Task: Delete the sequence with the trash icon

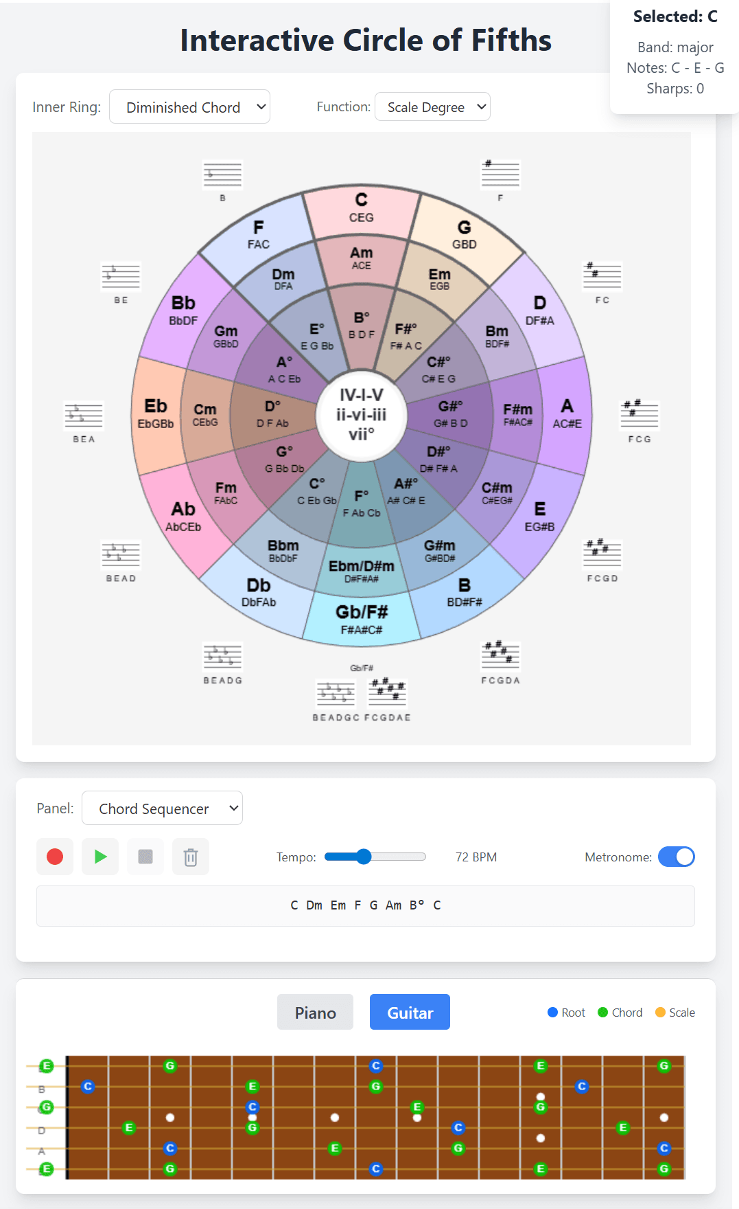Action: pyautogui.click(x=191, y=857)
